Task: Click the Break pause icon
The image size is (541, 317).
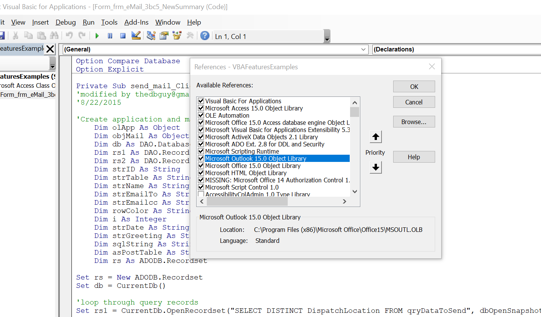Action: [x=110, y=36]
